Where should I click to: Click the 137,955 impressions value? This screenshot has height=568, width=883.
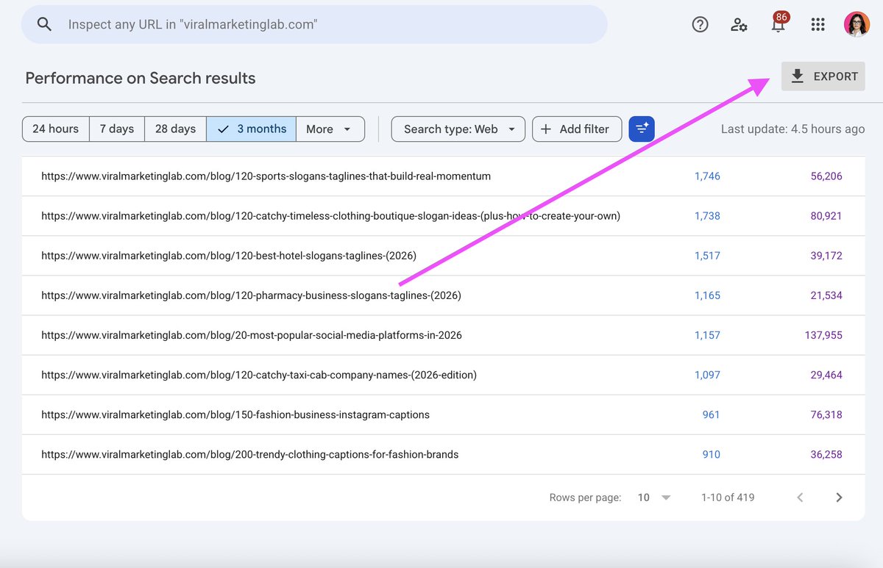pos(823,335)
